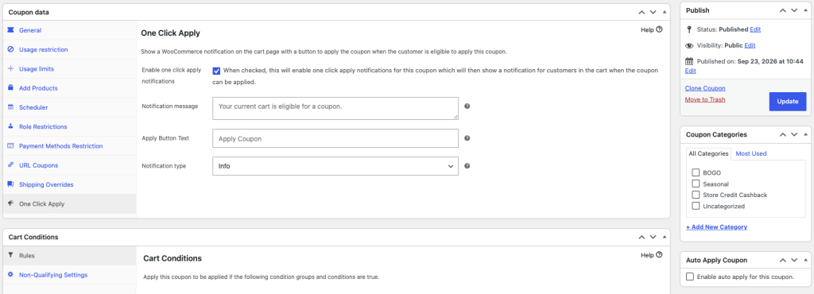Click the Usage limits plus icon
Screen dimensions: 814x294
(x=10, y=68)
